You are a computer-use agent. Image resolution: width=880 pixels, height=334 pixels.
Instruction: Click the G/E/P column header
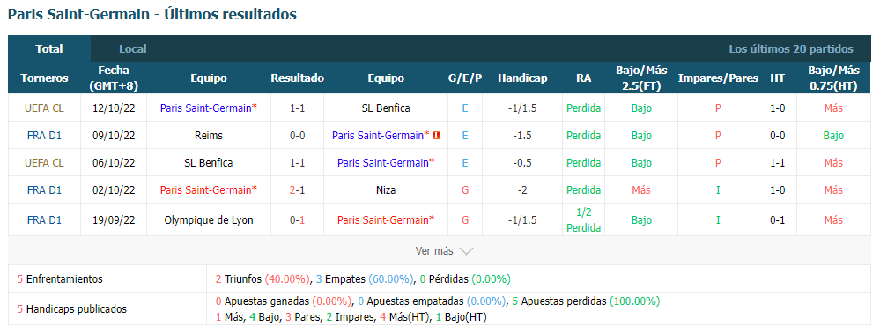pyautogui.click(x=465, y=78)
